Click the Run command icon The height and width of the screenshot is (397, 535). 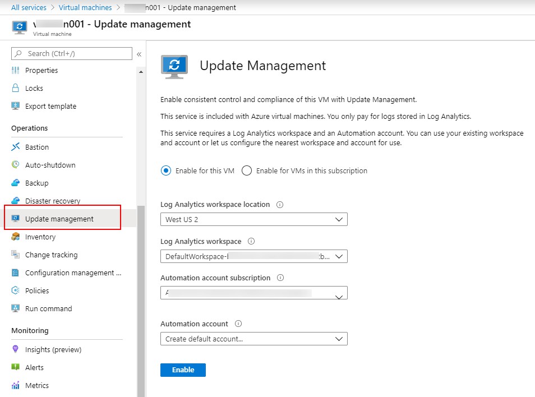tap(15, 308)
